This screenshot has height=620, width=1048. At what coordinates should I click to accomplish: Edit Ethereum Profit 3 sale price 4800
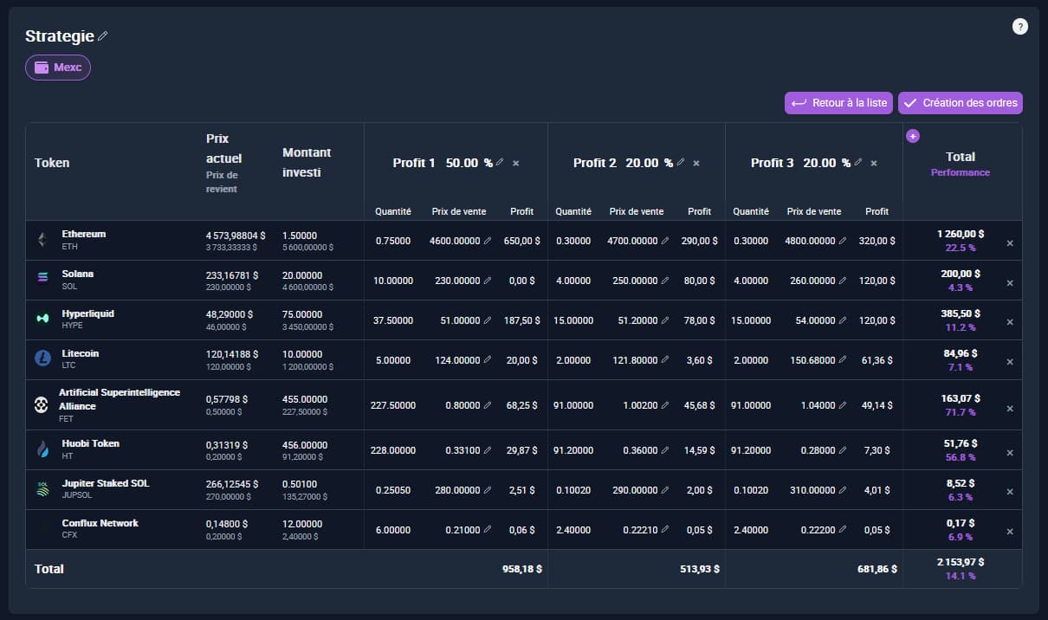tap(842, 241)
